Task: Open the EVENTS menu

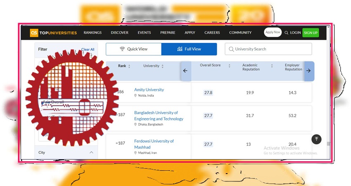Action: click(145, 33)
